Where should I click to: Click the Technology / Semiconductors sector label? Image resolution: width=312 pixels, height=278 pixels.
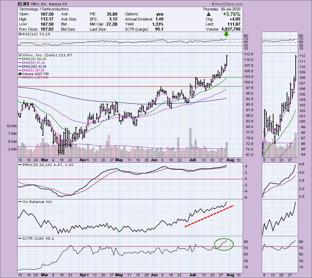[x=44, y=9]
